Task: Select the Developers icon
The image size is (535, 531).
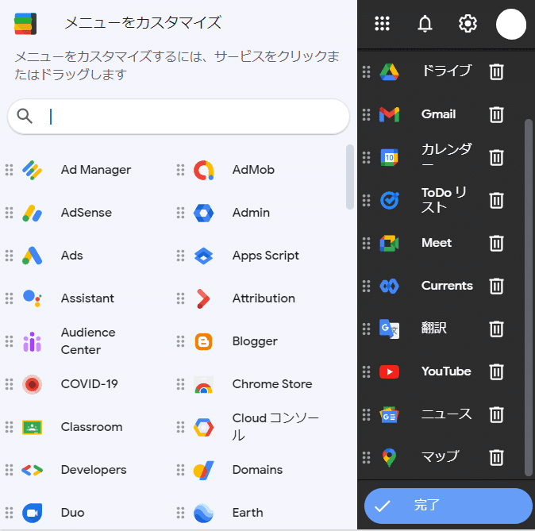Action: pos(32,470)
